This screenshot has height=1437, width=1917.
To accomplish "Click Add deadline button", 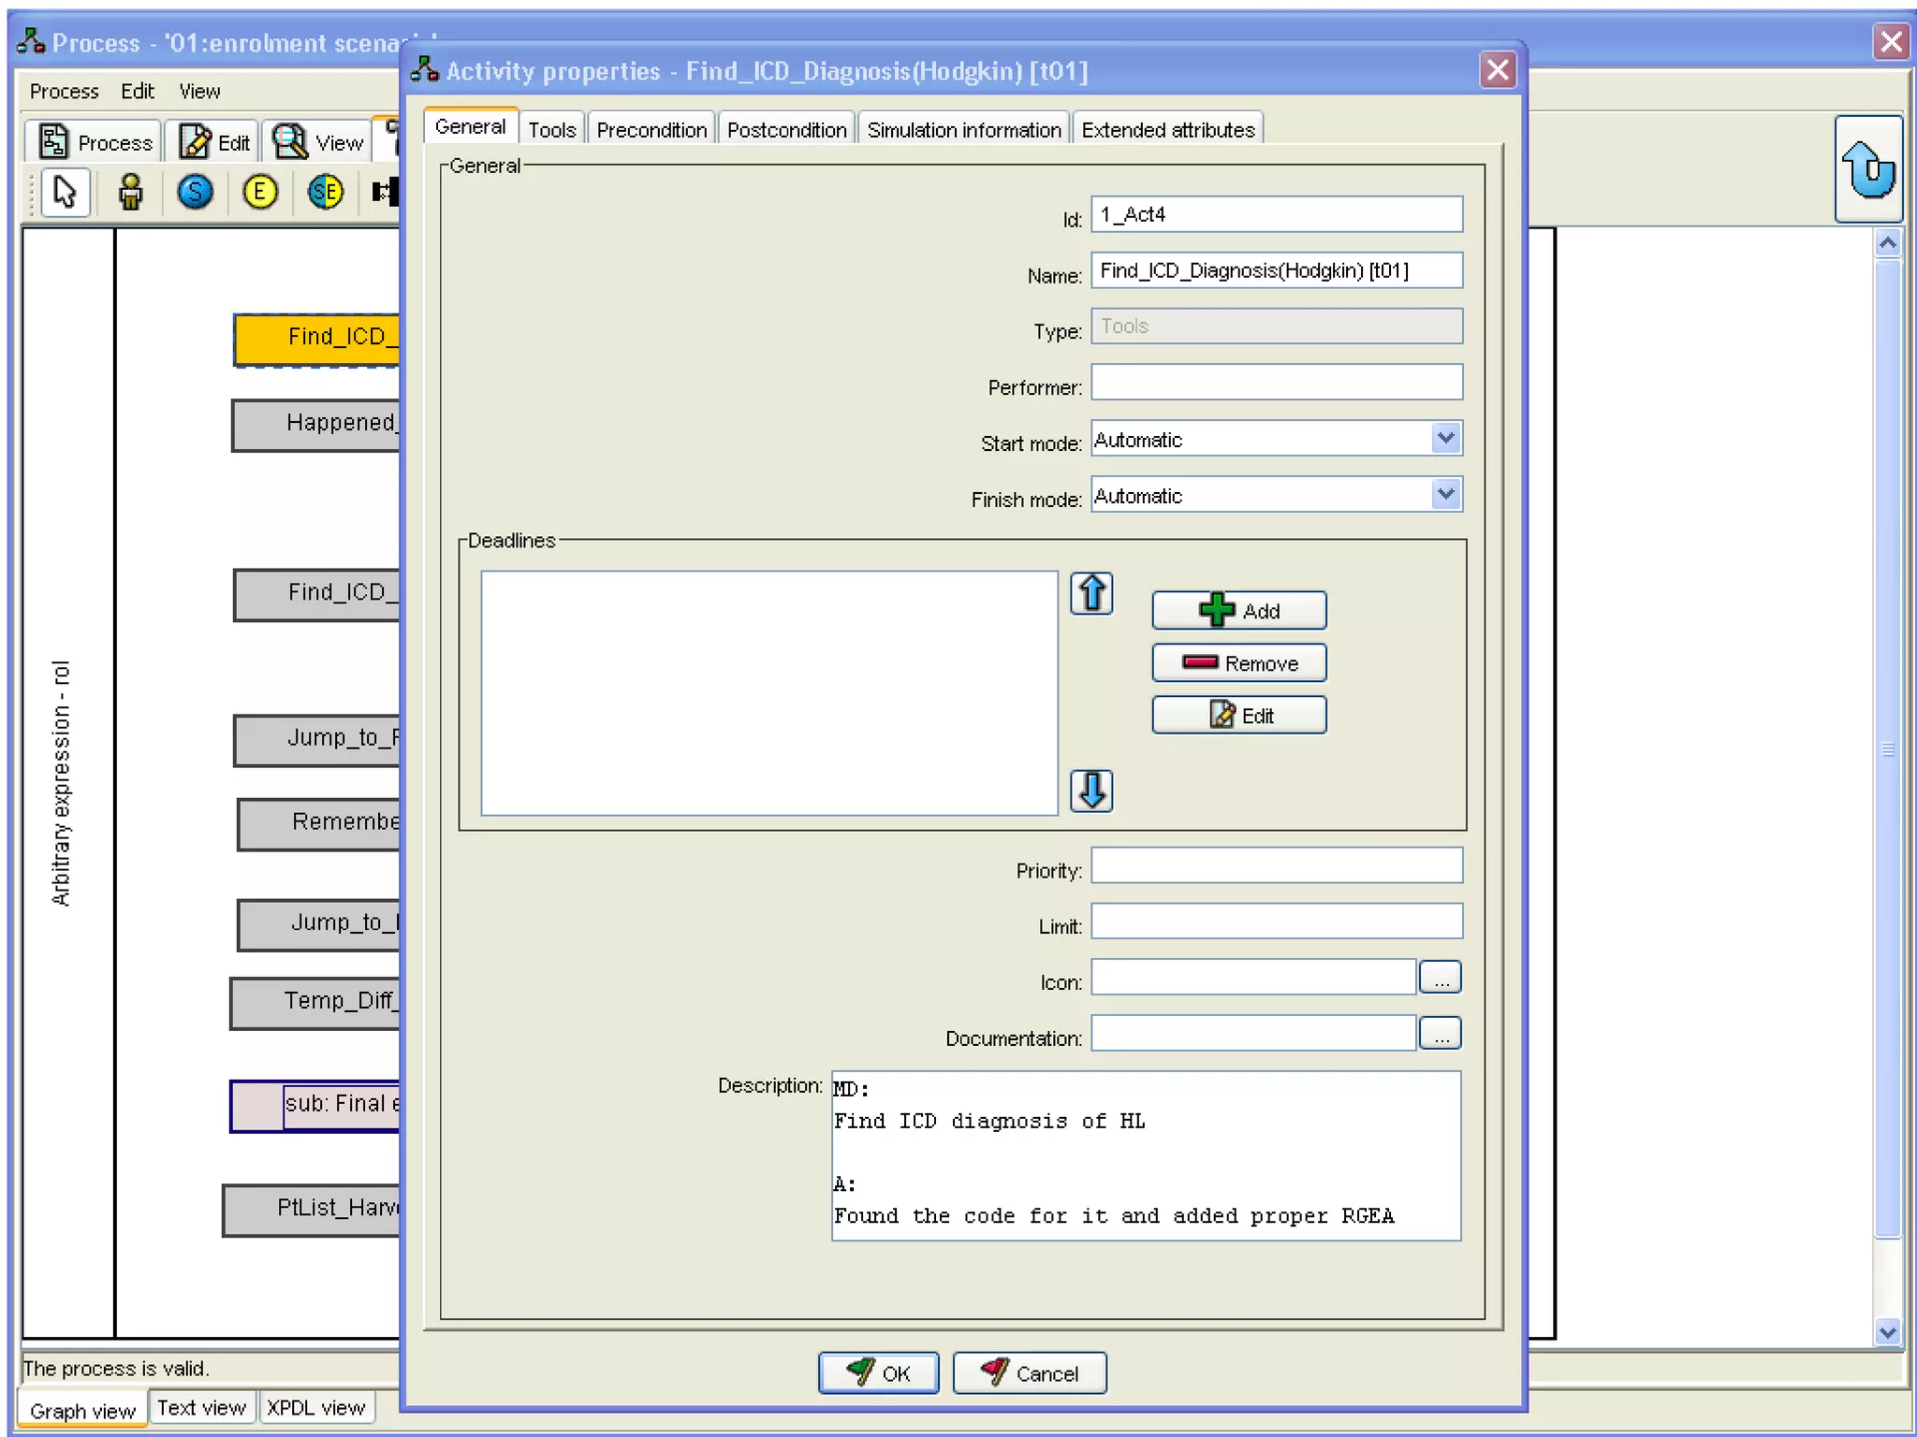I will 1238,611.
